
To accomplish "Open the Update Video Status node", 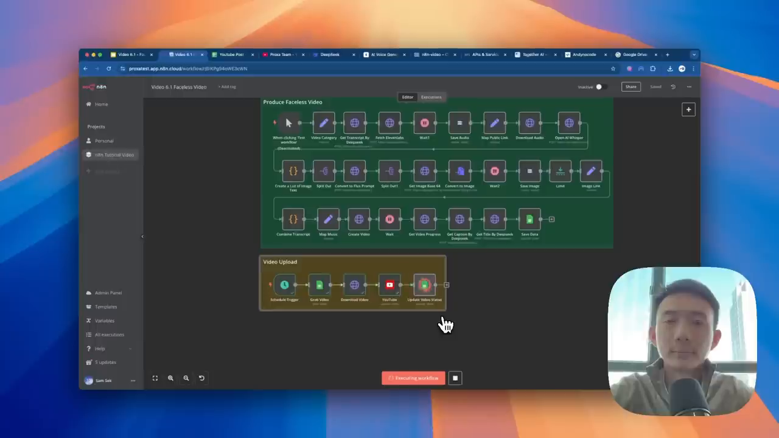I will (x=425, y=285).
